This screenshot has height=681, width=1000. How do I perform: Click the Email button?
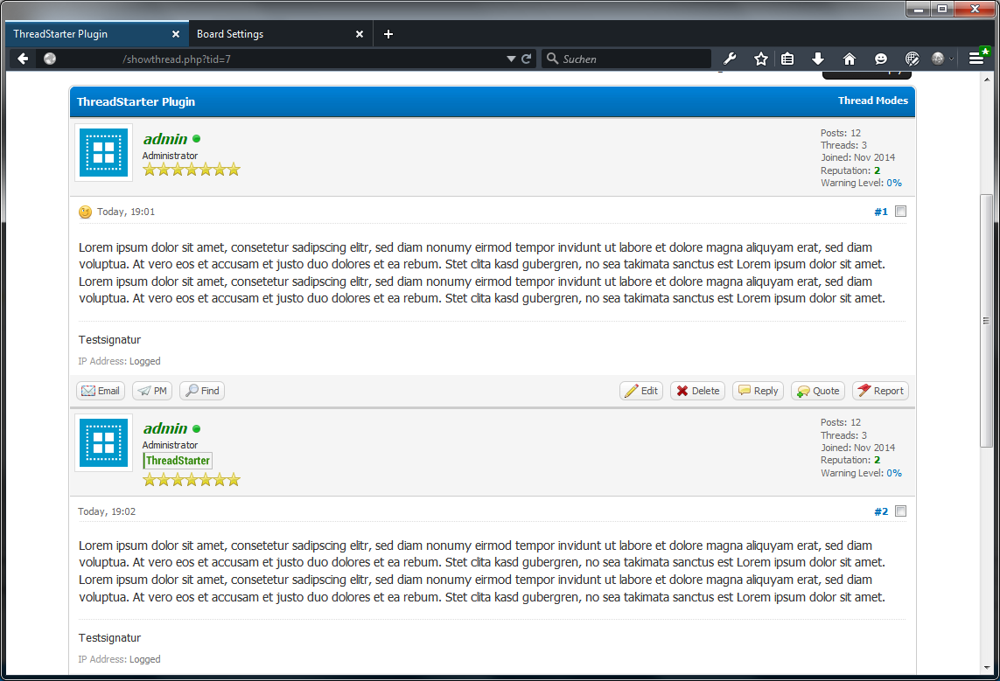[101, 391]
